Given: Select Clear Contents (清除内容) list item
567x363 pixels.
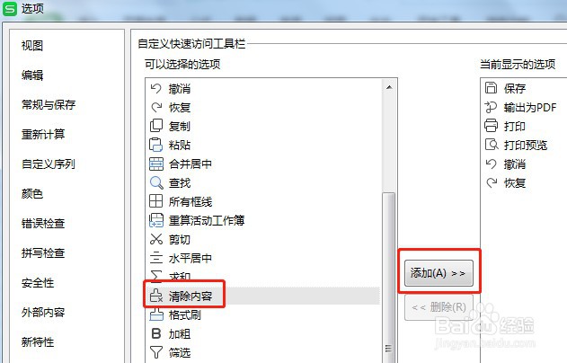Looking at the screenshot, I should tap(263, 296).
